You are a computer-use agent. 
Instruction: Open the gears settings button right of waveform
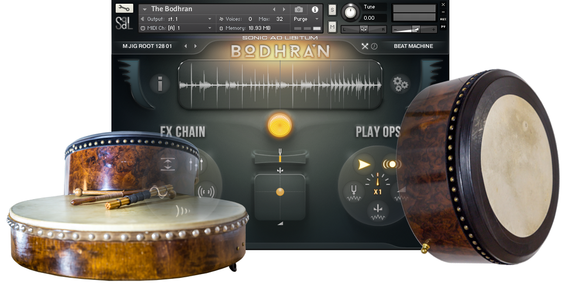(x=400, y=84)
